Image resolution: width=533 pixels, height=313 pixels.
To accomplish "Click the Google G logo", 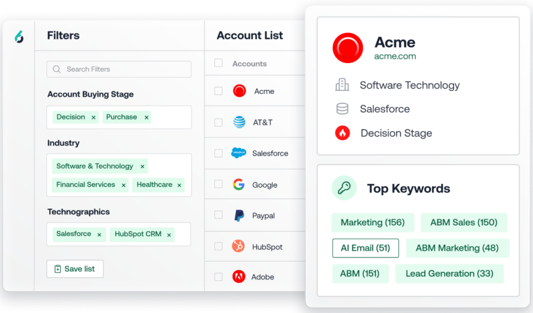I will [x=239, y=184].
